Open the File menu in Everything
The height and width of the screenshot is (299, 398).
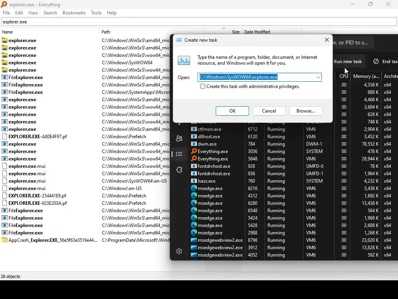(x=6, y=13)
